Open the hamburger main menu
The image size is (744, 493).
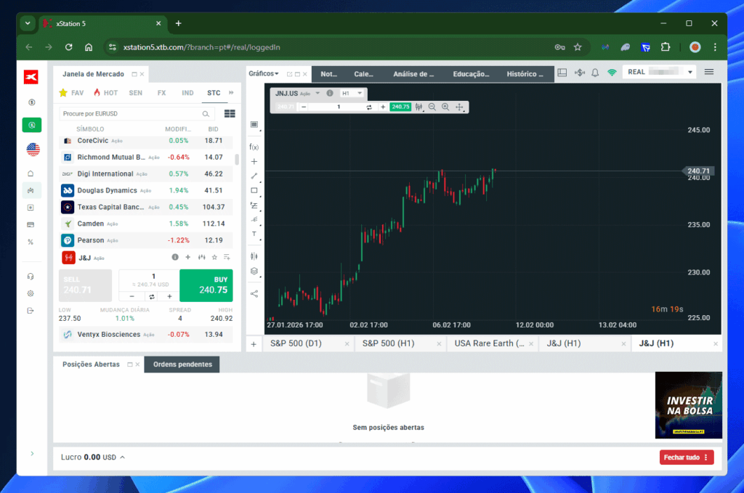click(709, 72)
